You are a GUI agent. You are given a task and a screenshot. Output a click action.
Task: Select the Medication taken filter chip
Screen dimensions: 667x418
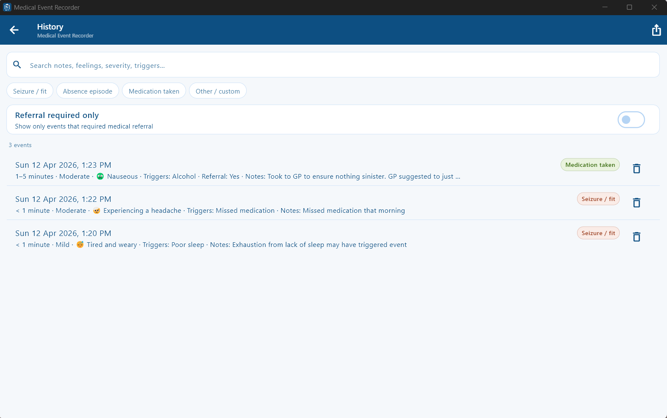point(154,91)
